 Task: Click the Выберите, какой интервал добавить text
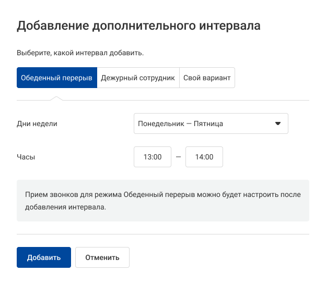(x=80, y=53)
